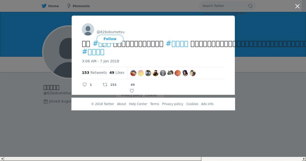Open the @82bokumetsu avatar in the tweet
Image resolution: width=306 pixels, height=161 pixels.
tap(88, 29)
